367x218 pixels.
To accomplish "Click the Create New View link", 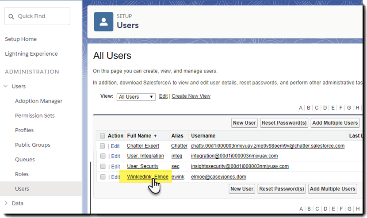I will 191,96.
